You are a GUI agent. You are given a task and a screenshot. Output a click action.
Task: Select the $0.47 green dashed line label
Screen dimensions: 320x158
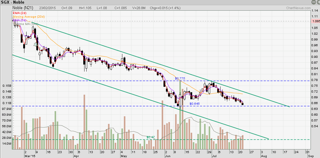pos(151,137)
